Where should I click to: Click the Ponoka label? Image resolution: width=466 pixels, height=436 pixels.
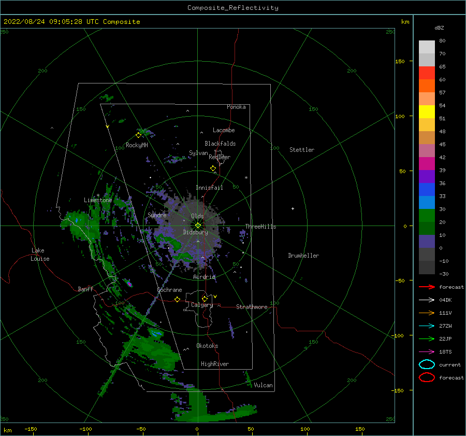click(x=236, y=107)
